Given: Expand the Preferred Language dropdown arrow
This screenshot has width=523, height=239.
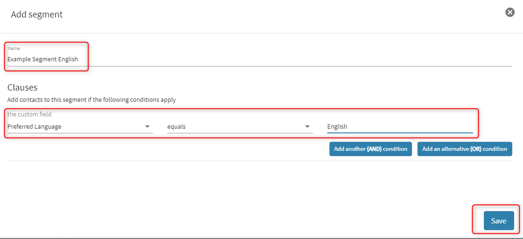Looking at the screenshot, I should coord(147,126).
